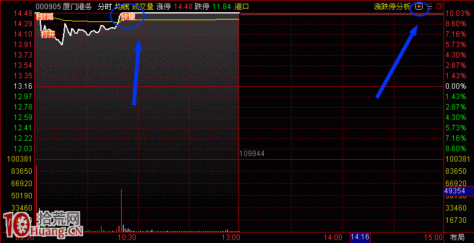Image resolution: width=474 pixels, height=243 pixels.
Task: Click the highlighted 14:16 time cursor
Action: coord(360,237)
